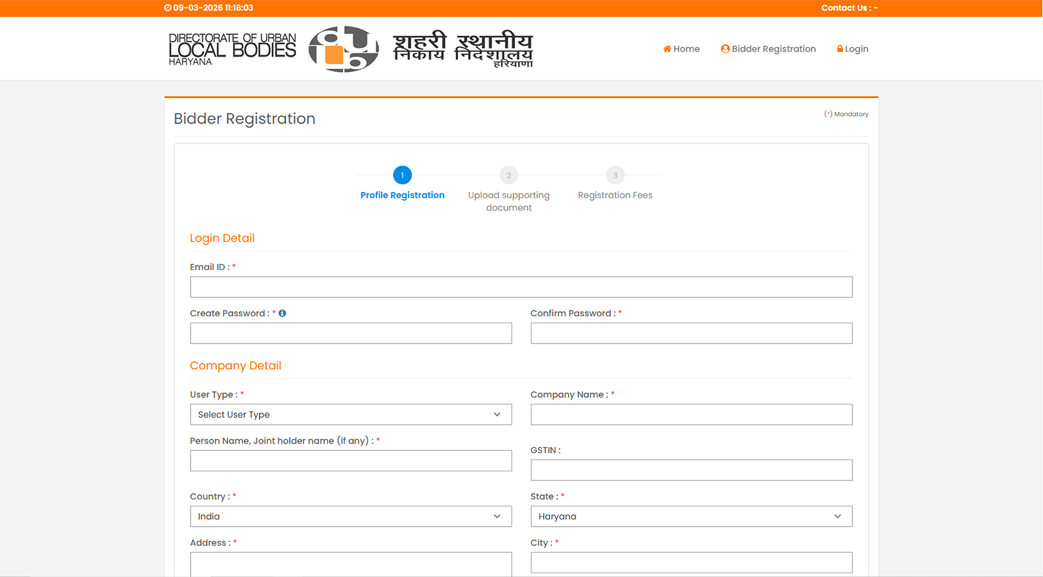The height and width of the screenshot is (577, 1043).
Task: Click the clock icon beside the date
Action: [168, 8]
